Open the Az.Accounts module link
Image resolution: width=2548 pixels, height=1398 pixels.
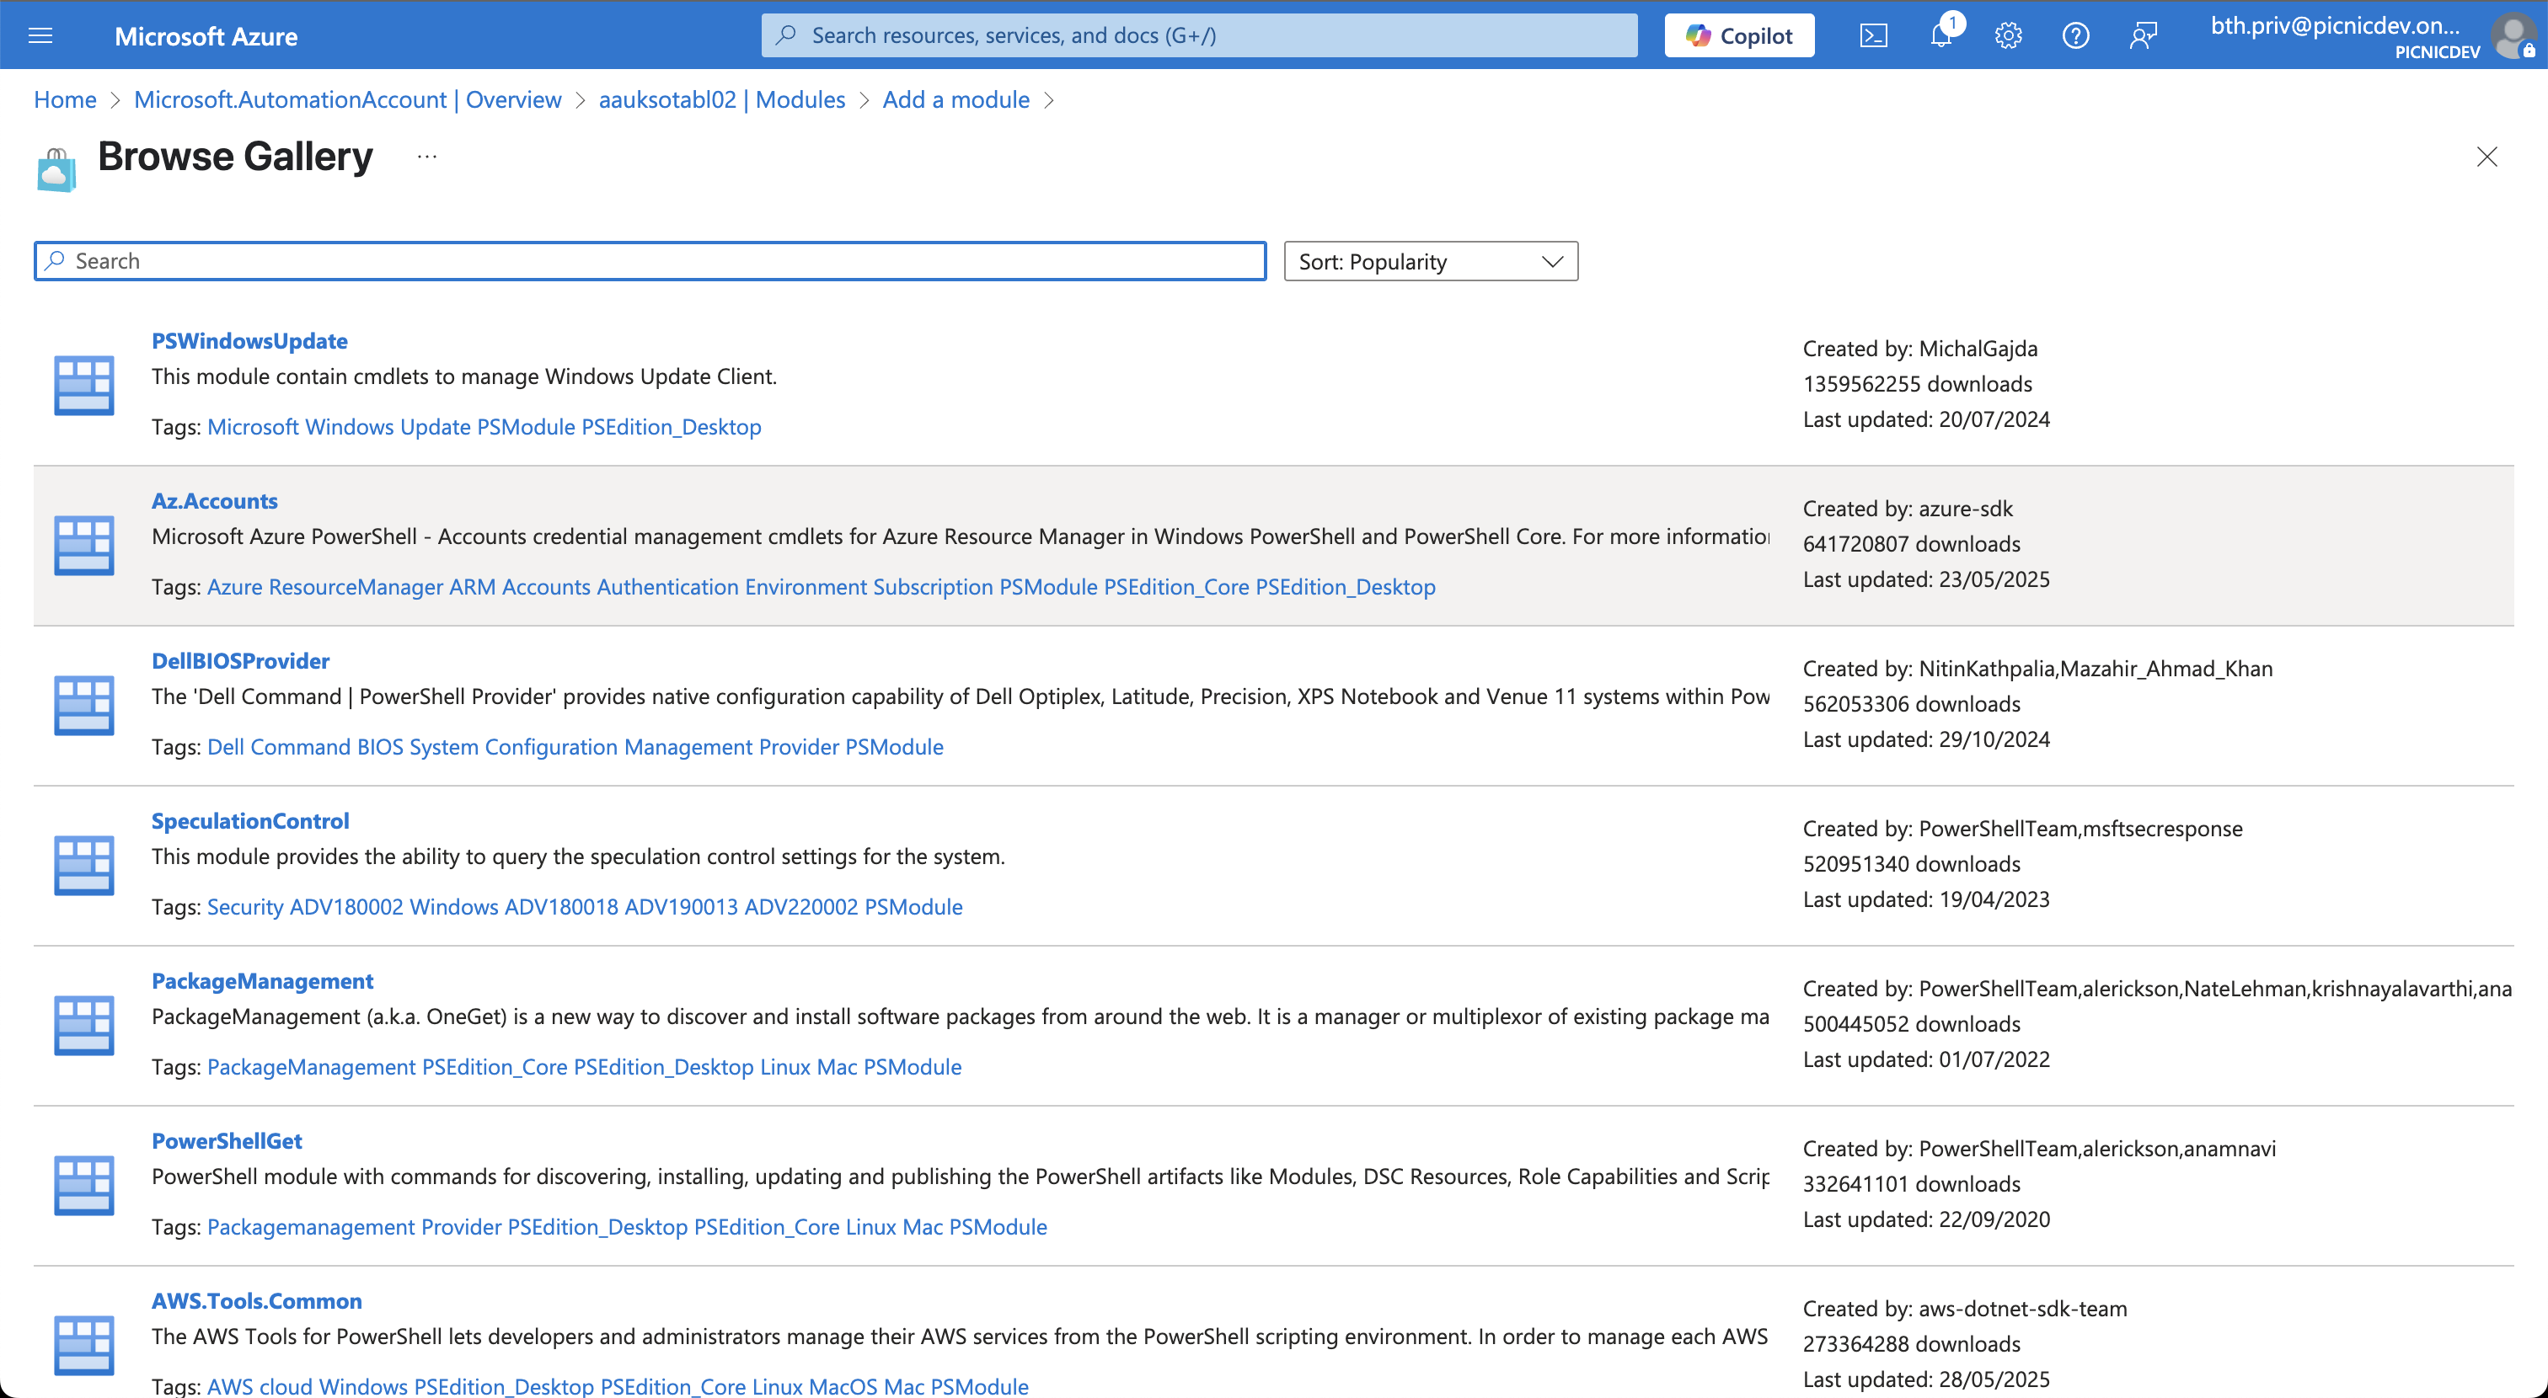point(215,501)
